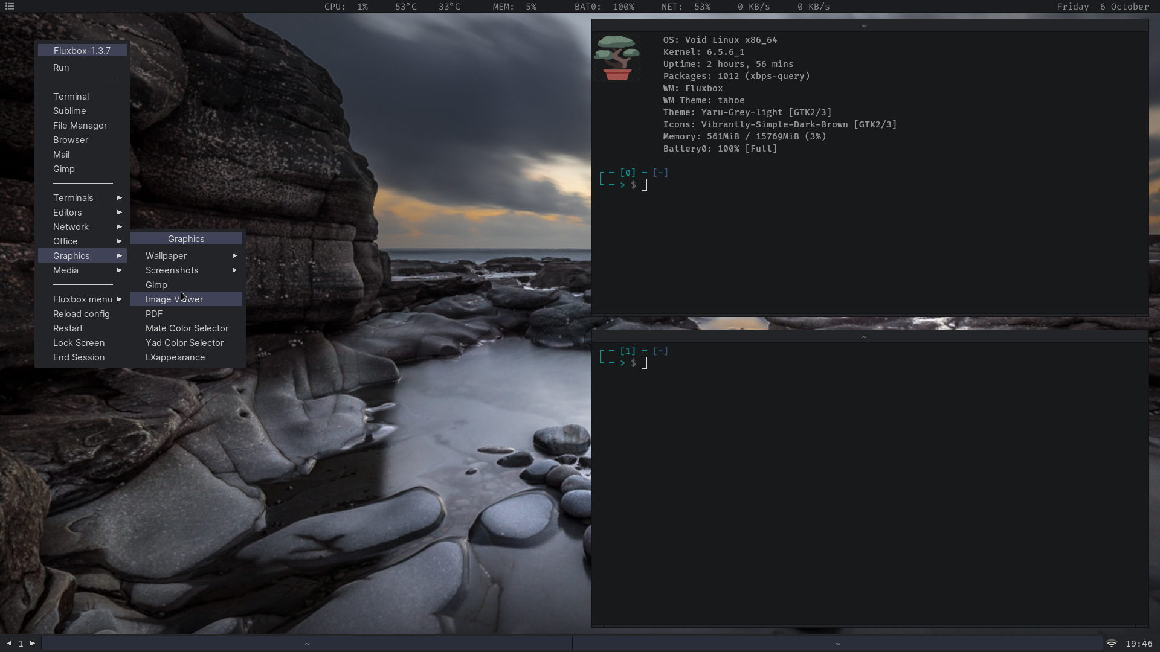Expand the Terminals submenu
Viewport: 1160px width, 652px height.
tap(82, 198)
